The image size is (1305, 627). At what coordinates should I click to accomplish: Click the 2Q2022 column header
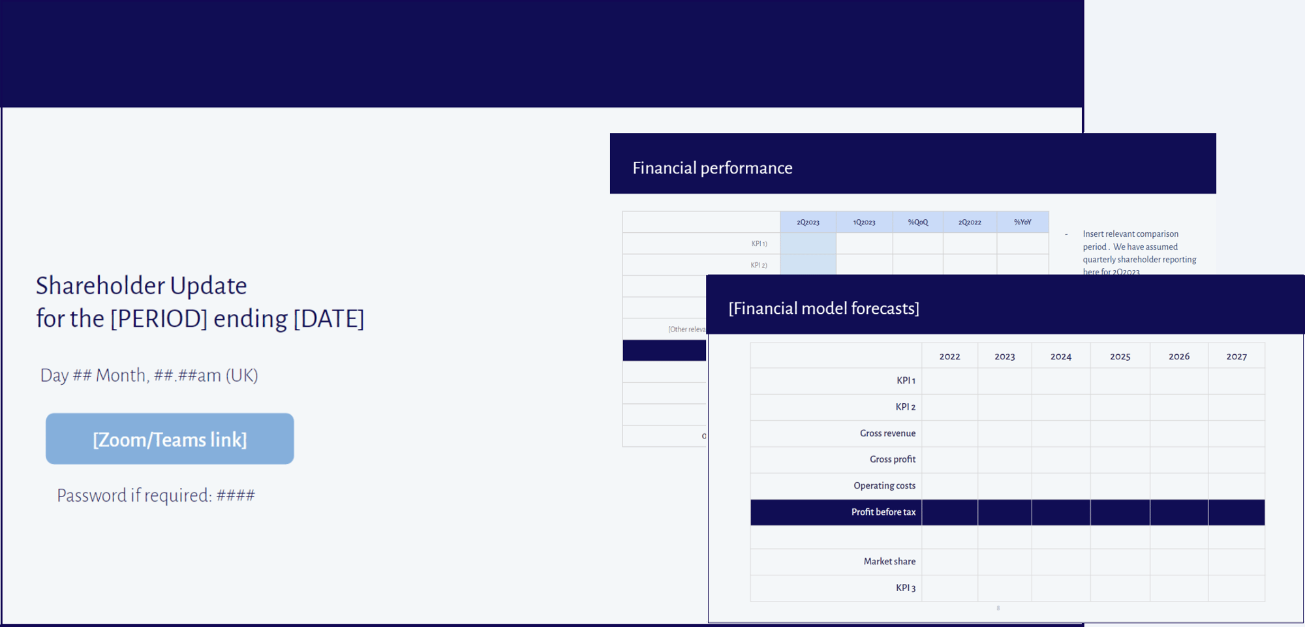coord(970,222)
